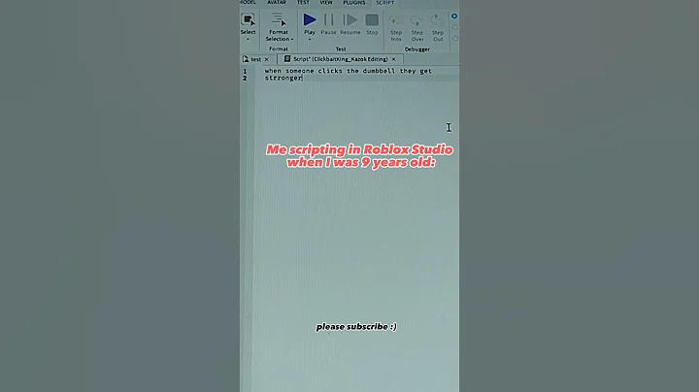Click line number 2 in the gutter
This screenshot has height=392, width=699.
point(245,78)
